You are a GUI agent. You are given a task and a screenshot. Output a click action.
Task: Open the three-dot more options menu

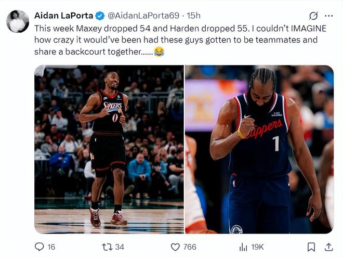329,16
